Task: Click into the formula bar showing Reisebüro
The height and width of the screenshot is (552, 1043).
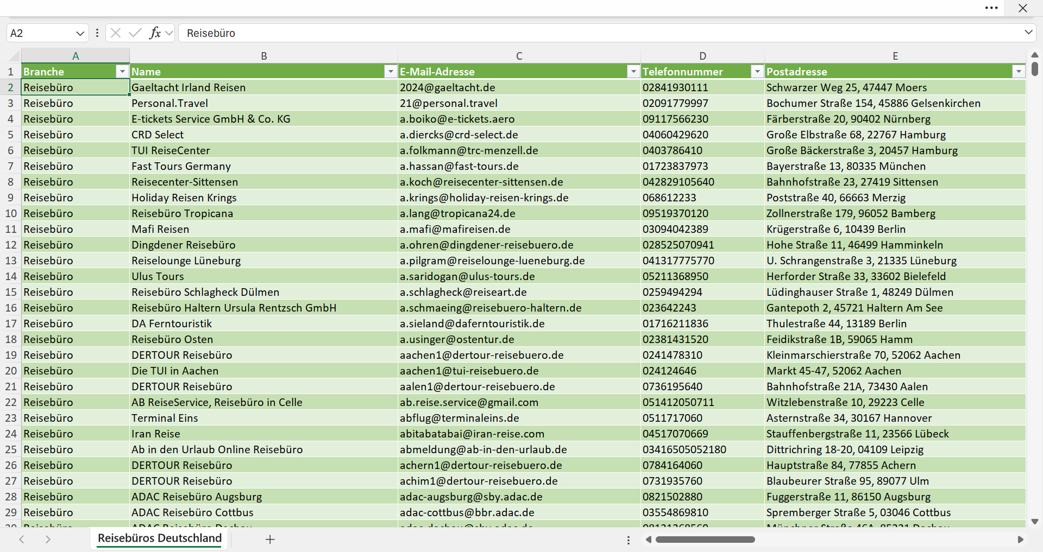Action: (600, 33)
